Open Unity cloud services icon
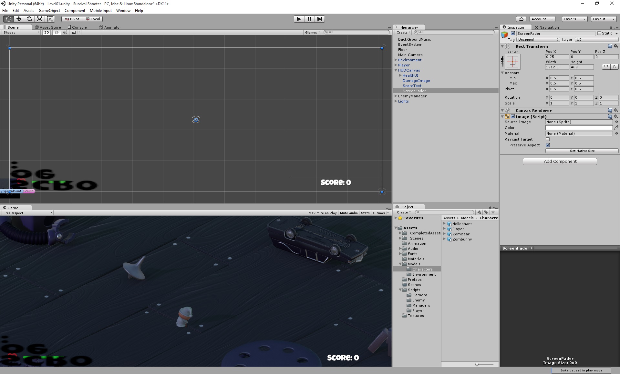 pos(521,19)
